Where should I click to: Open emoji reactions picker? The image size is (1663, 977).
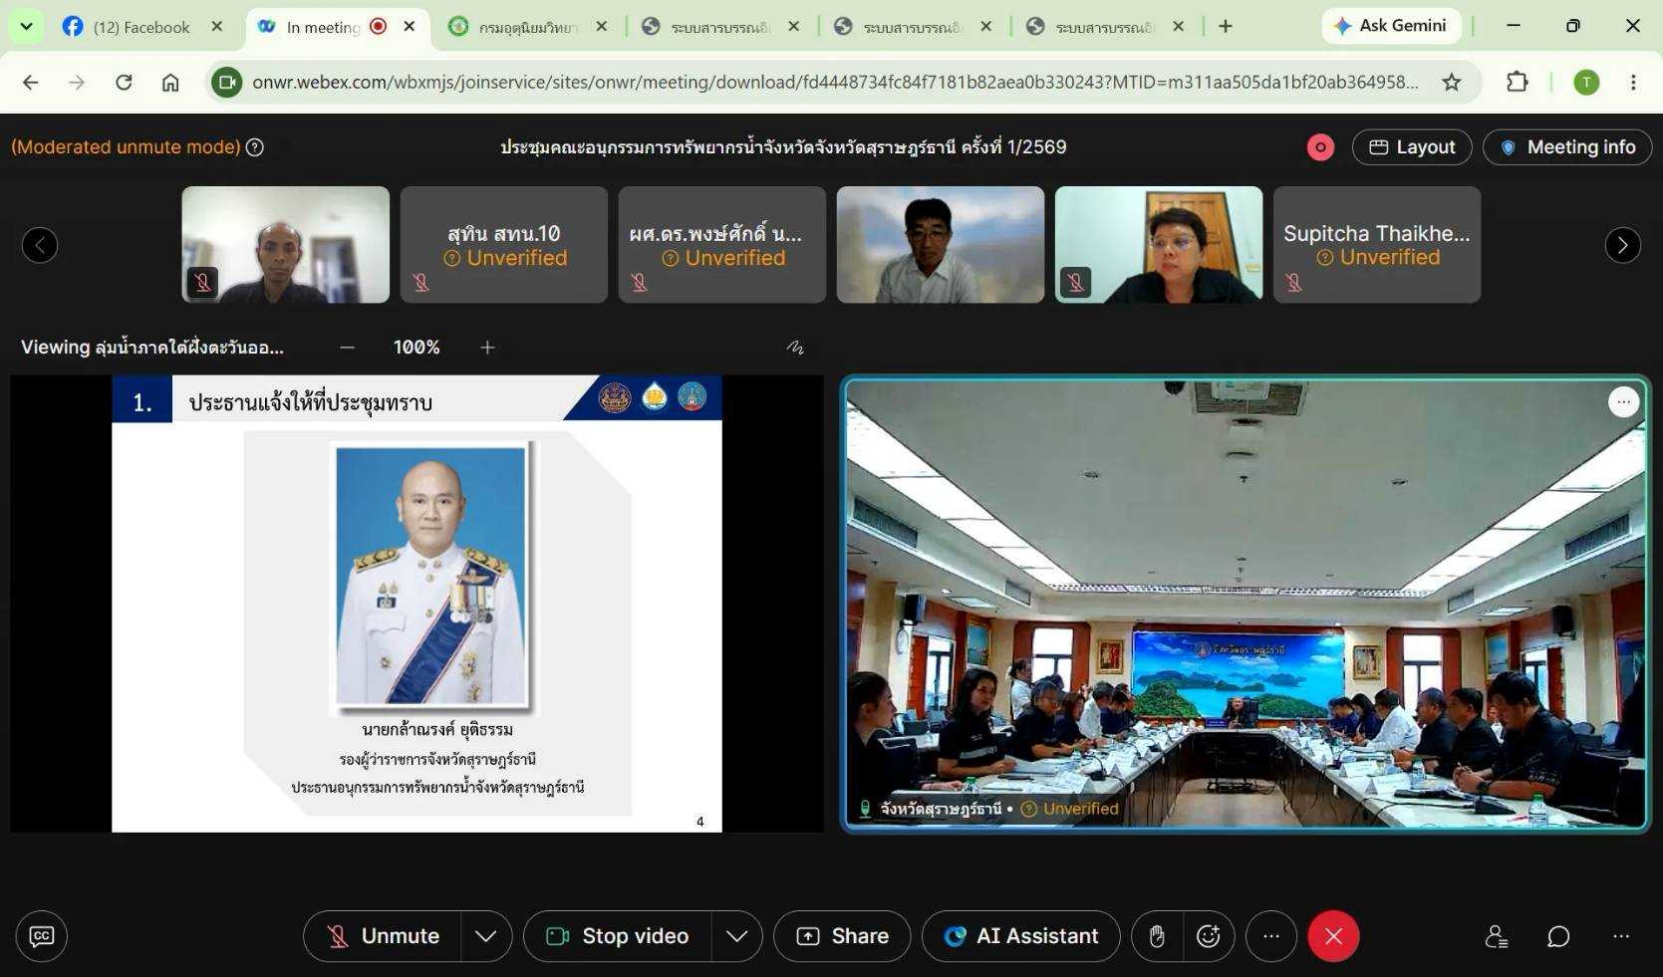click(1209, 936)
